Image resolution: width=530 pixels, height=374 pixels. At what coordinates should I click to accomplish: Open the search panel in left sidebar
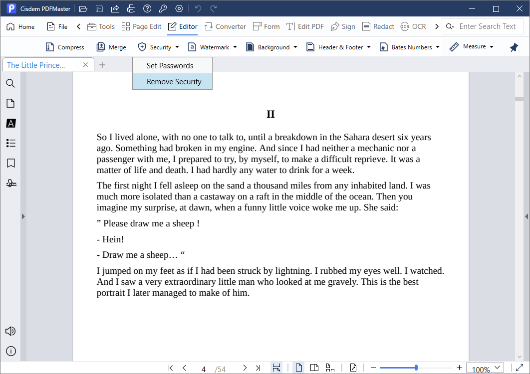tap(11, 83)
